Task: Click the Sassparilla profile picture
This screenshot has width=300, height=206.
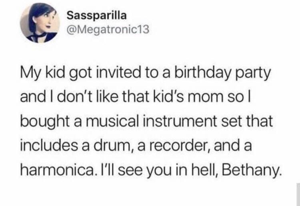Action: click(38, 23)
